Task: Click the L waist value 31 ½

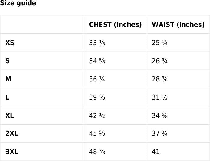Action: [x=160, y=97]
